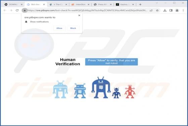Open the downloads icon in the toolbar
This screenshot has height=126, width=188.
[x=165, y=10]
